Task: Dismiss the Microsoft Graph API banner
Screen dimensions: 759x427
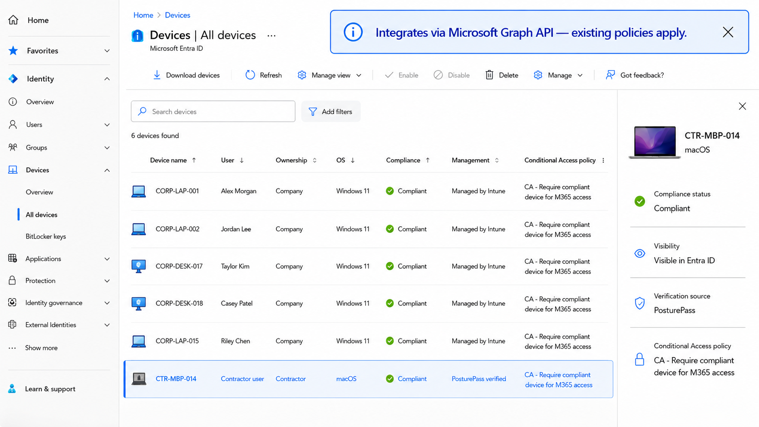Action: [x=728, y=32]
